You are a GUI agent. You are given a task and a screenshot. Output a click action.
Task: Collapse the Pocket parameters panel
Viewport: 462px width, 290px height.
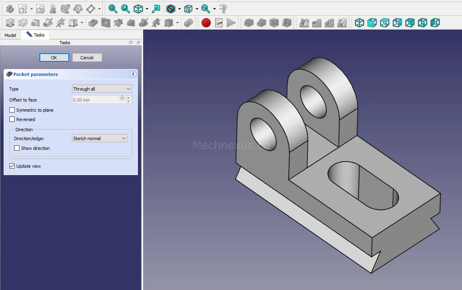[x=133, y=74]
